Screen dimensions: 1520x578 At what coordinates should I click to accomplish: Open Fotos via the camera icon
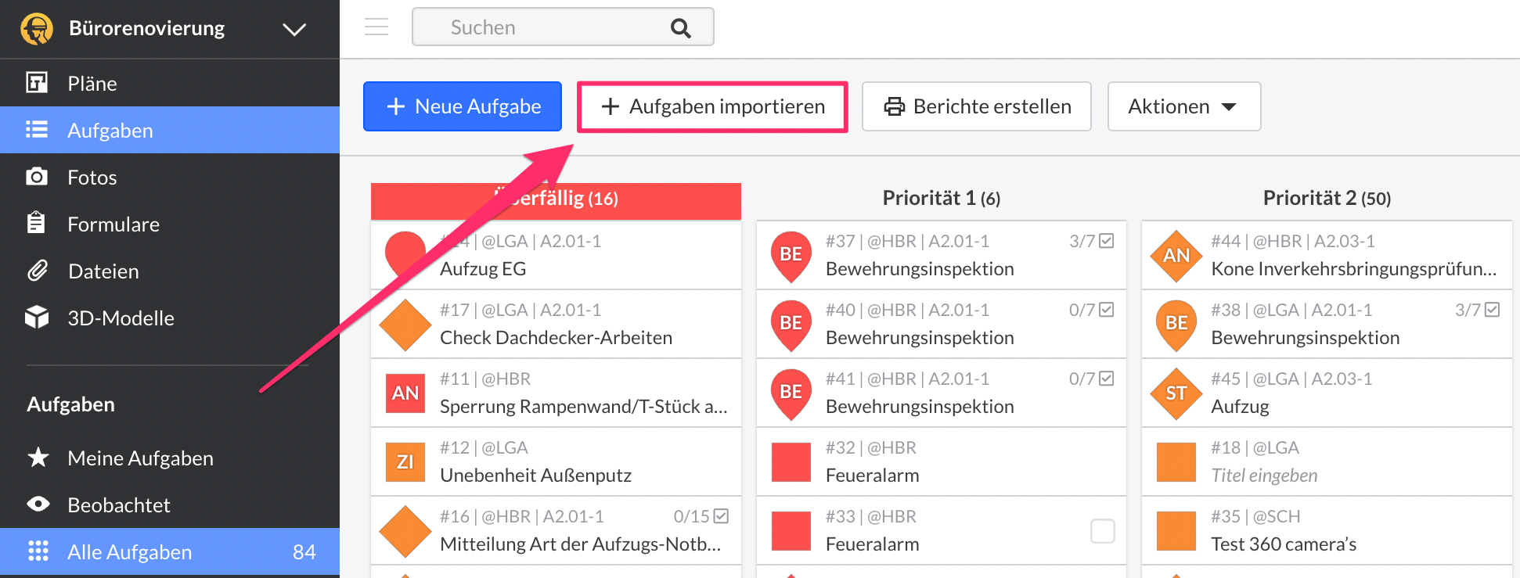click(37, 177)
